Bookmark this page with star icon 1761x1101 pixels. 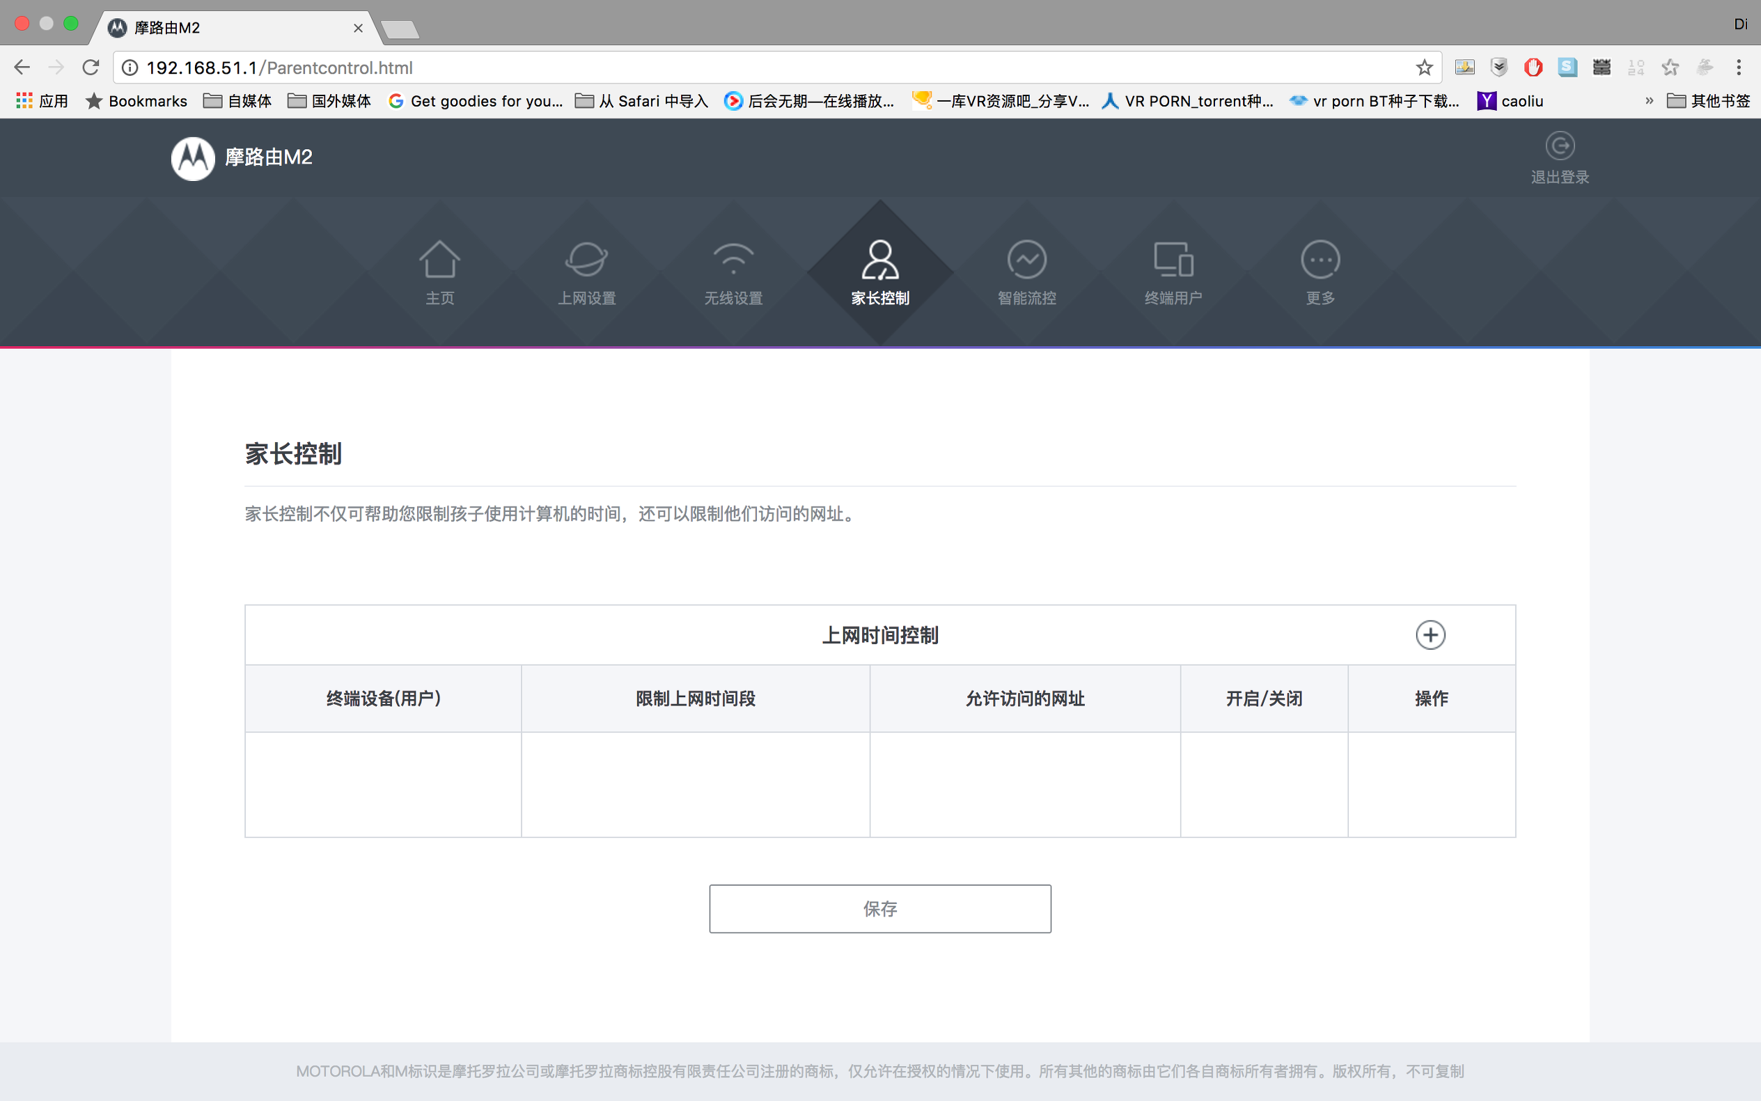(x=1424, y=68)
